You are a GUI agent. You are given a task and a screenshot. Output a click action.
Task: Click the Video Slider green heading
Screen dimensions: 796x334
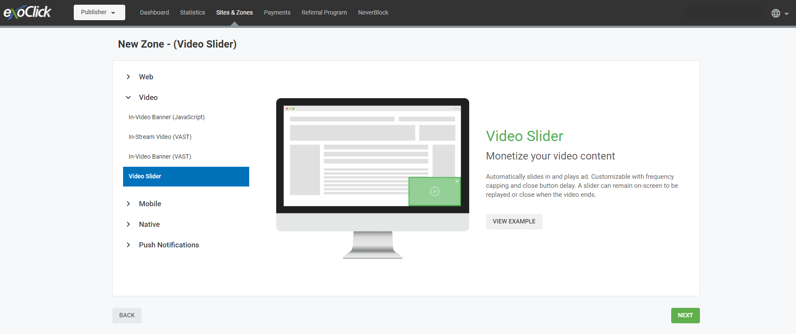[x=524, y=136]
